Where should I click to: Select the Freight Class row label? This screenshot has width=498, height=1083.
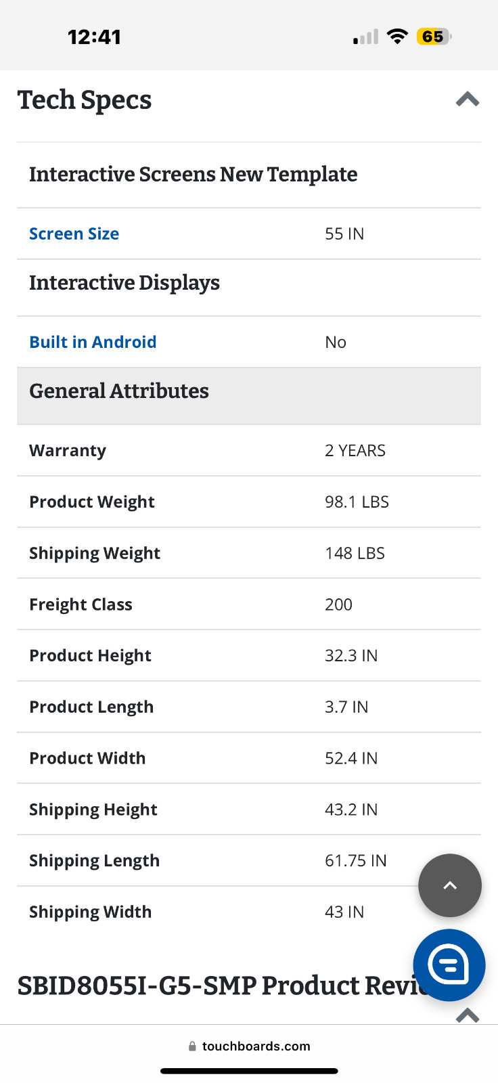click(81, 604)
